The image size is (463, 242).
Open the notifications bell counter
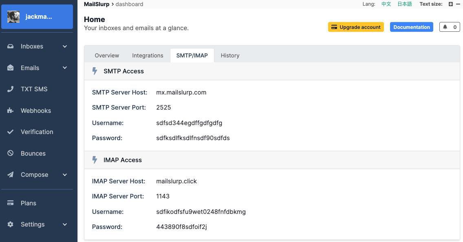click(x=450, y=27)
